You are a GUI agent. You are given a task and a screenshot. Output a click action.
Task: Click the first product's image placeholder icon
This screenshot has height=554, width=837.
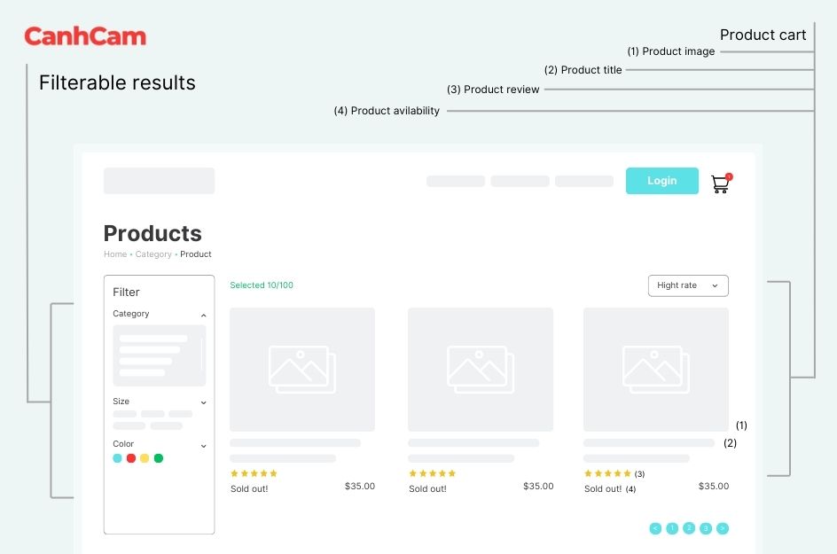pyautogui.click(x=301, y=369)
